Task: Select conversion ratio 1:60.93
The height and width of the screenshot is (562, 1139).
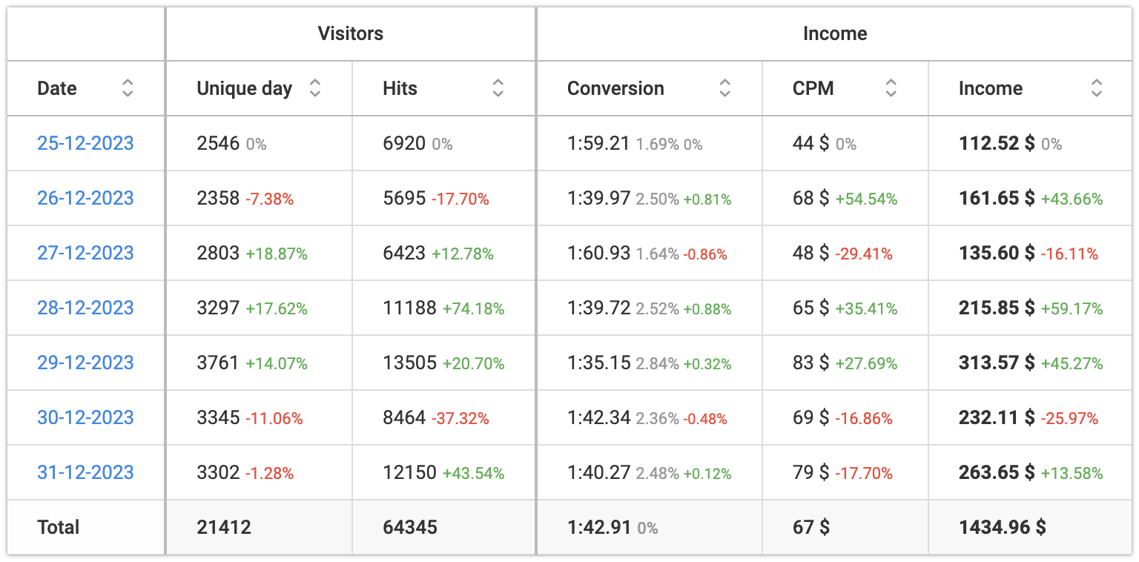Action: click(x=599, y=253)
